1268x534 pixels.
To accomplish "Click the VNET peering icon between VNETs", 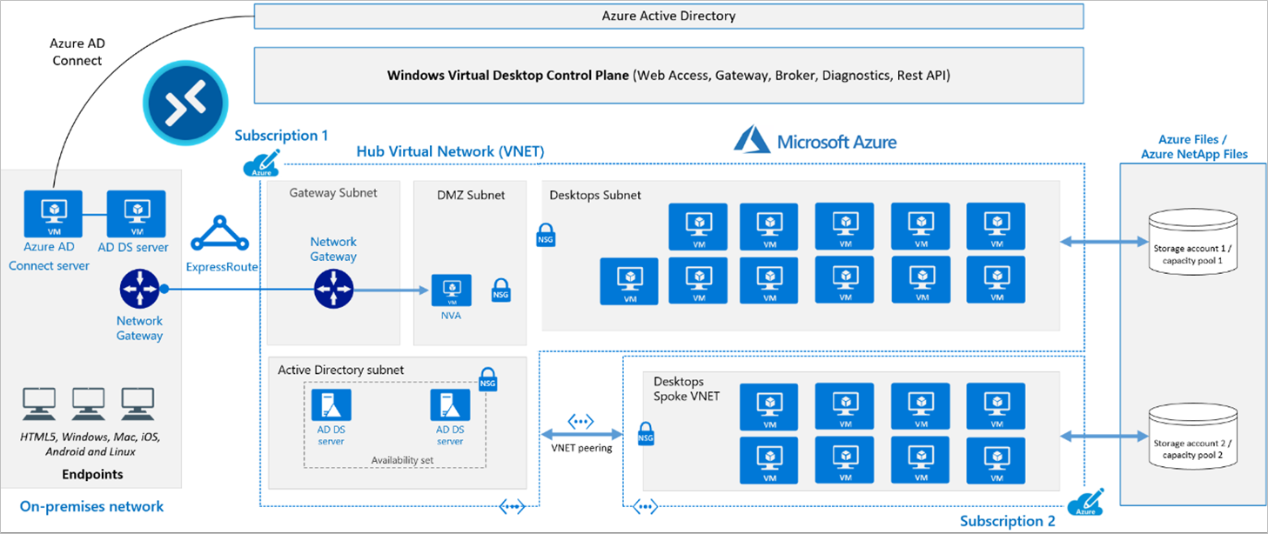I will click(x=581, y=421).
